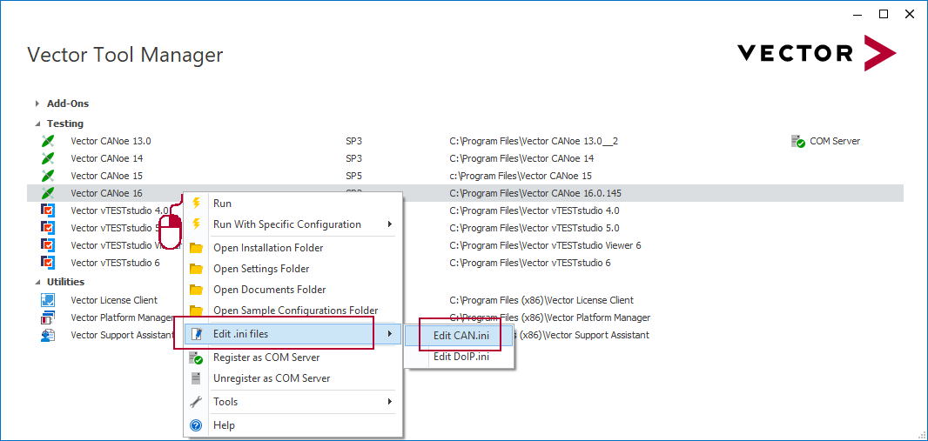Click the Vector Support Assistant icon
928x441 pixels.
click(48, 335)
